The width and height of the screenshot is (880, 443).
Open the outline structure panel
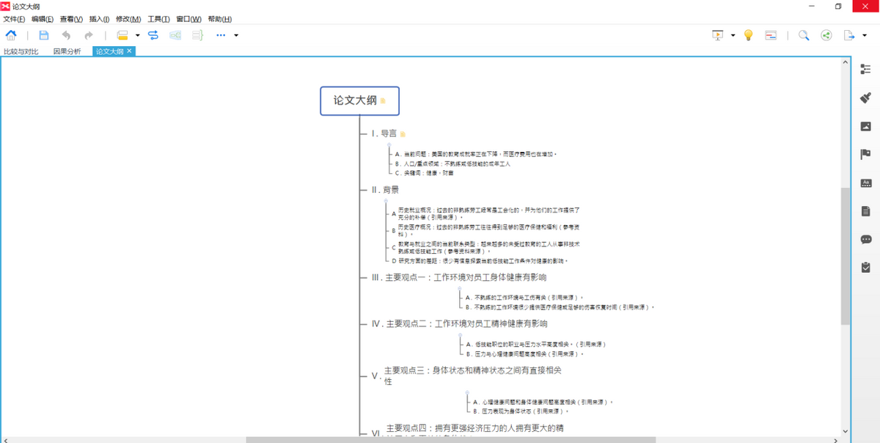coord(865,70)
